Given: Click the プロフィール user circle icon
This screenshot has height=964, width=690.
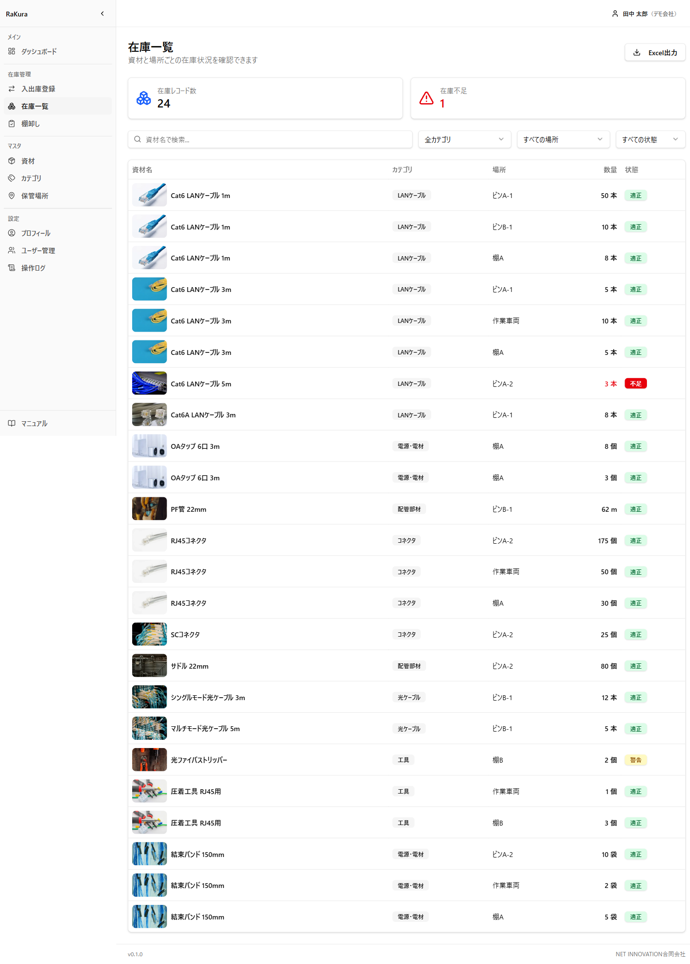Looking at the screenshot, I should tap(12, 233).
